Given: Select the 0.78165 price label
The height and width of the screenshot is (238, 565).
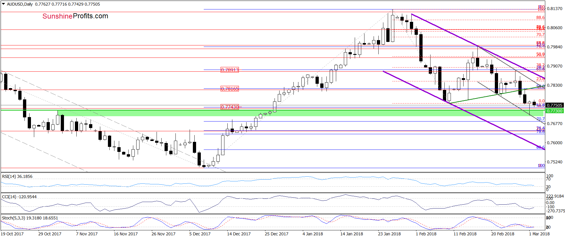Looking at the screenshot, I should click(230, 89).
